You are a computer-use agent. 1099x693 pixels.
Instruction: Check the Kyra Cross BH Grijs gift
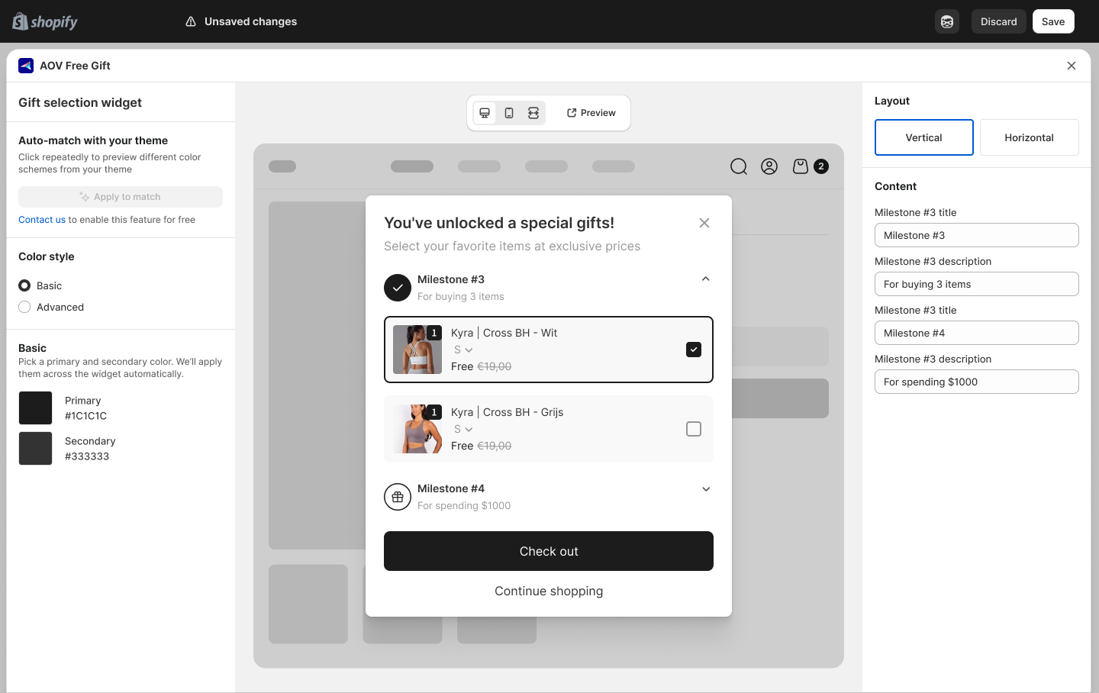[693, 429]
